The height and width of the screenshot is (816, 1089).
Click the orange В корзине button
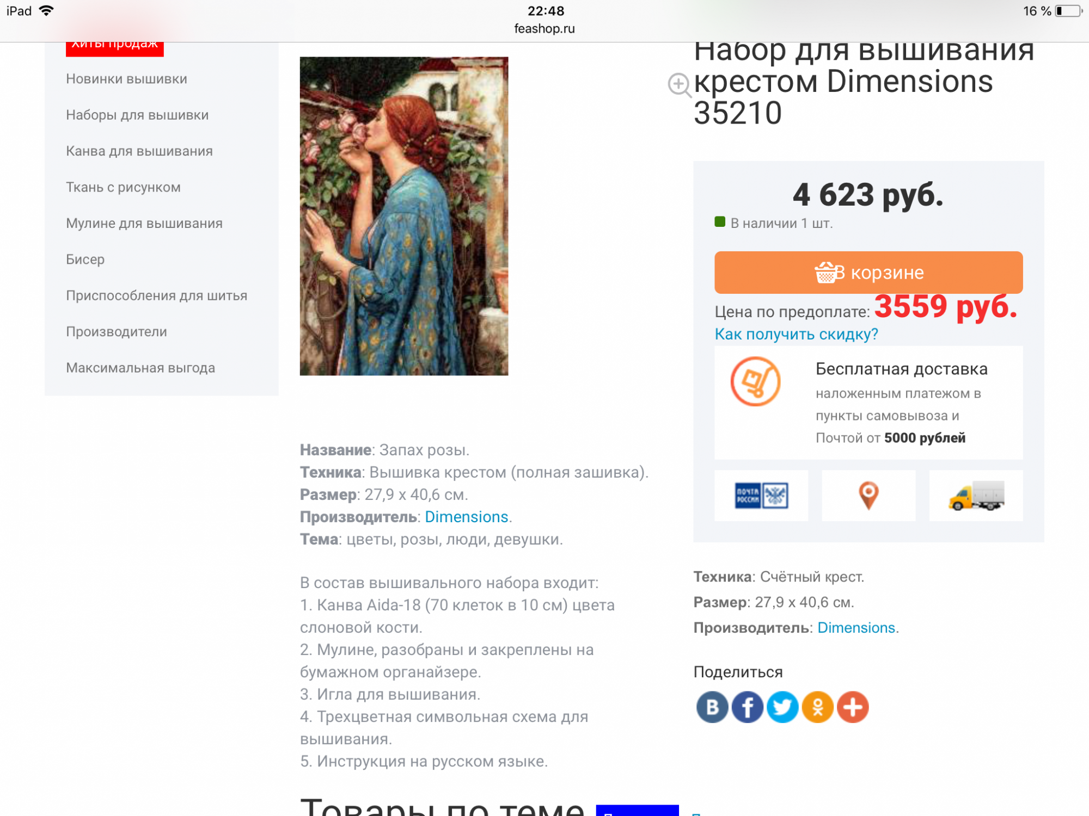(x=868, y=272)
